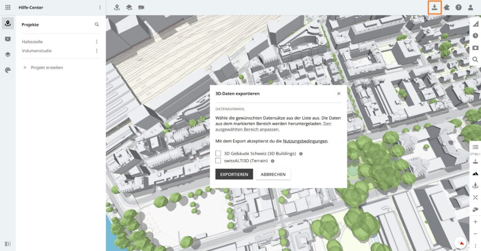The height and width of the screenshot is (251, 481).
Task: Reset orientation with the compass icon
Action: [x=461, y=243]
